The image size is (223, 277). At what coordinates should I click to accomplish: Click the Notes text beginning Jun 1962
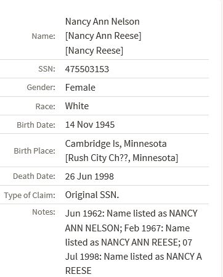[x=134, y=242]
